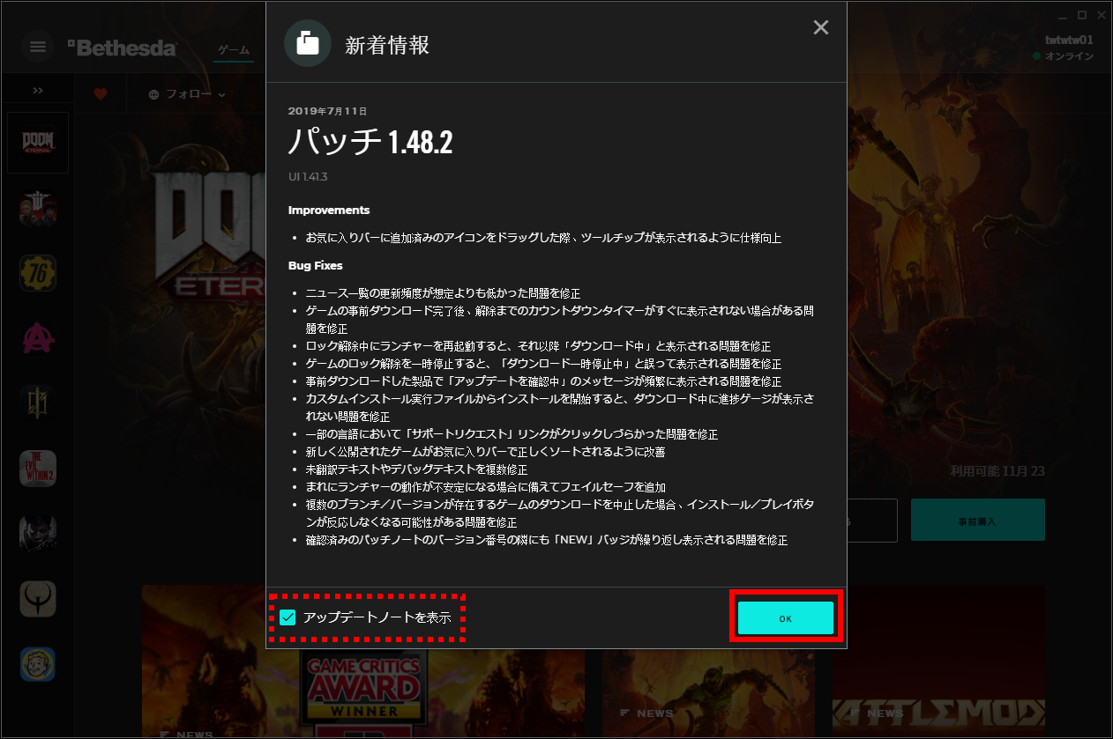Viewport: 1113px width, 739px height.
Task: Open the hamburger menu in Bethesda launcher
Action: (x=38, y=47)
